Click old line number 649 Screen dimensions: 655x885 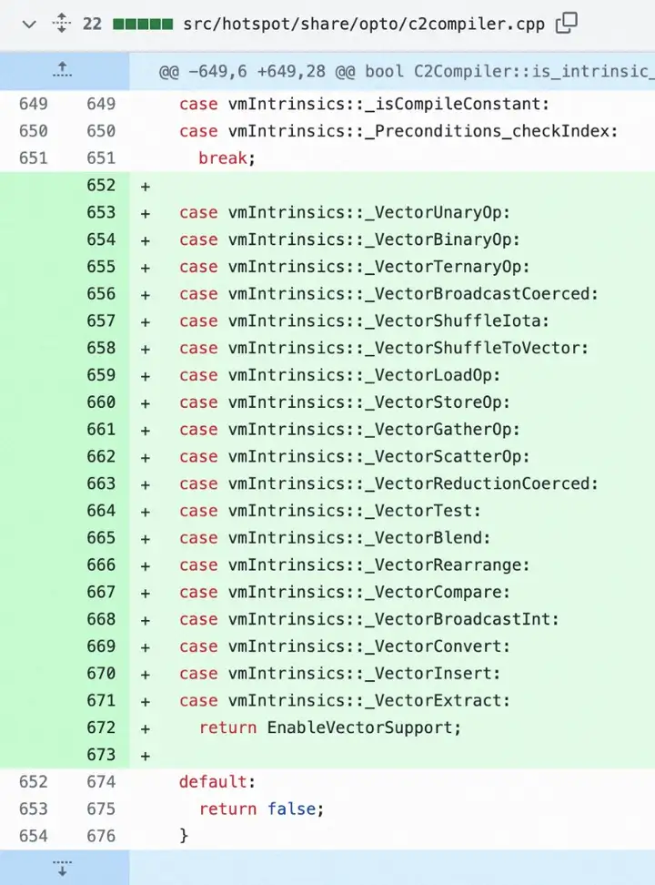pos(33,105)
